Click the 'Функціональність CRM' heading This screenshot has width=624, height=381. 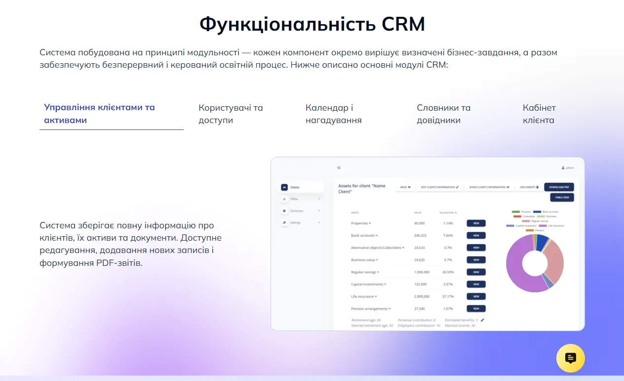coord(312,24)
